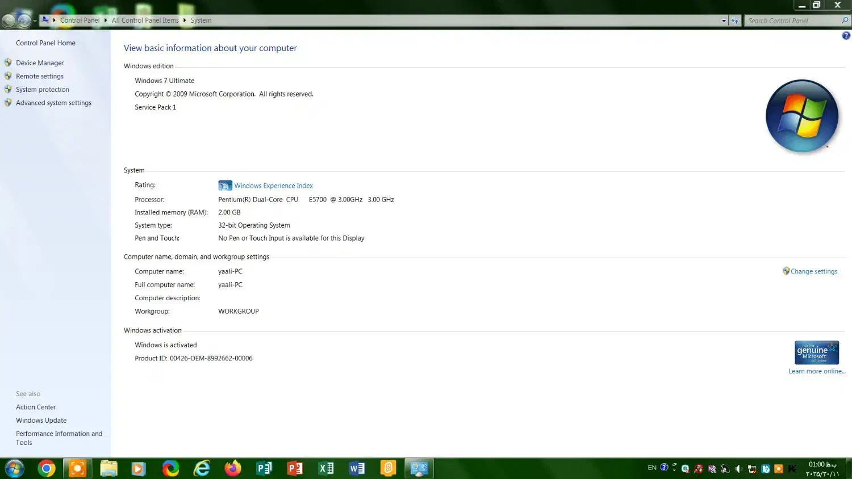Open Control Panel Home
Viewport: 852px width, 479px height.
click(45, 43)
